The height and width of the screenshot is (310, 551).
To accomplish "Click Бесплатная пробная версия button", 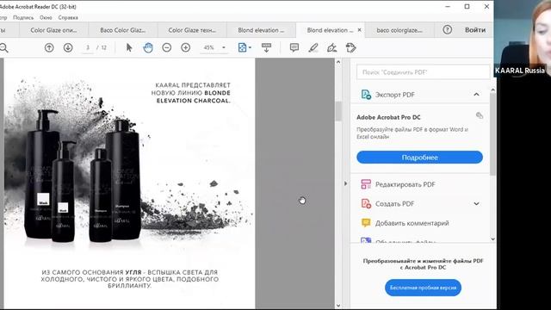I will [x=423, y=288].
